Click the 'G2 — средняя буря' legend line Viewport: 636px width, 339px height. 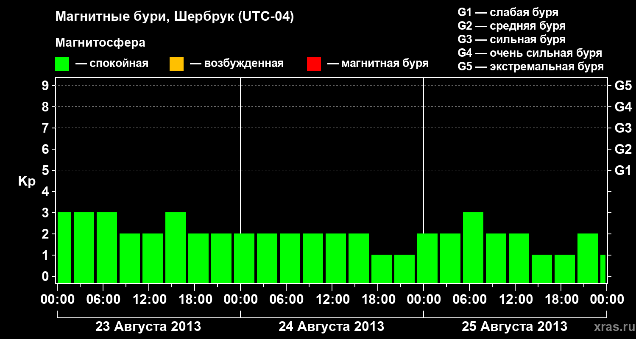pos(511,26)
